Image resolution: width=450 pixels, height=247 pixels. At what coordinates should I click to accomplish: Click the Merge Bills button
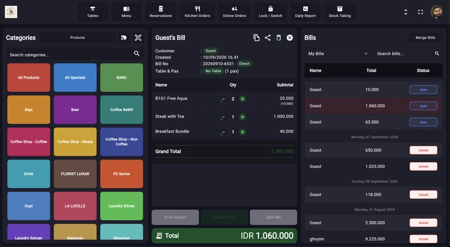(425, 38)
